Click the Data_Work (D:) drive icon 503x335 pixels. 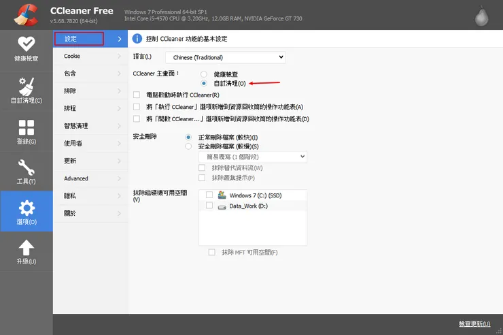tap(222, 206)
